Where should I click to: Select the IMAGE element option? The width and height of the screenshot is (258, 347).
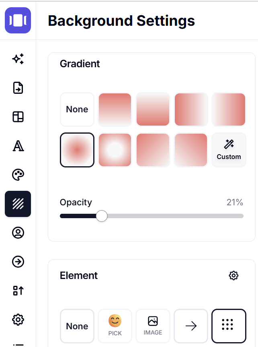(x=153, y=326)
